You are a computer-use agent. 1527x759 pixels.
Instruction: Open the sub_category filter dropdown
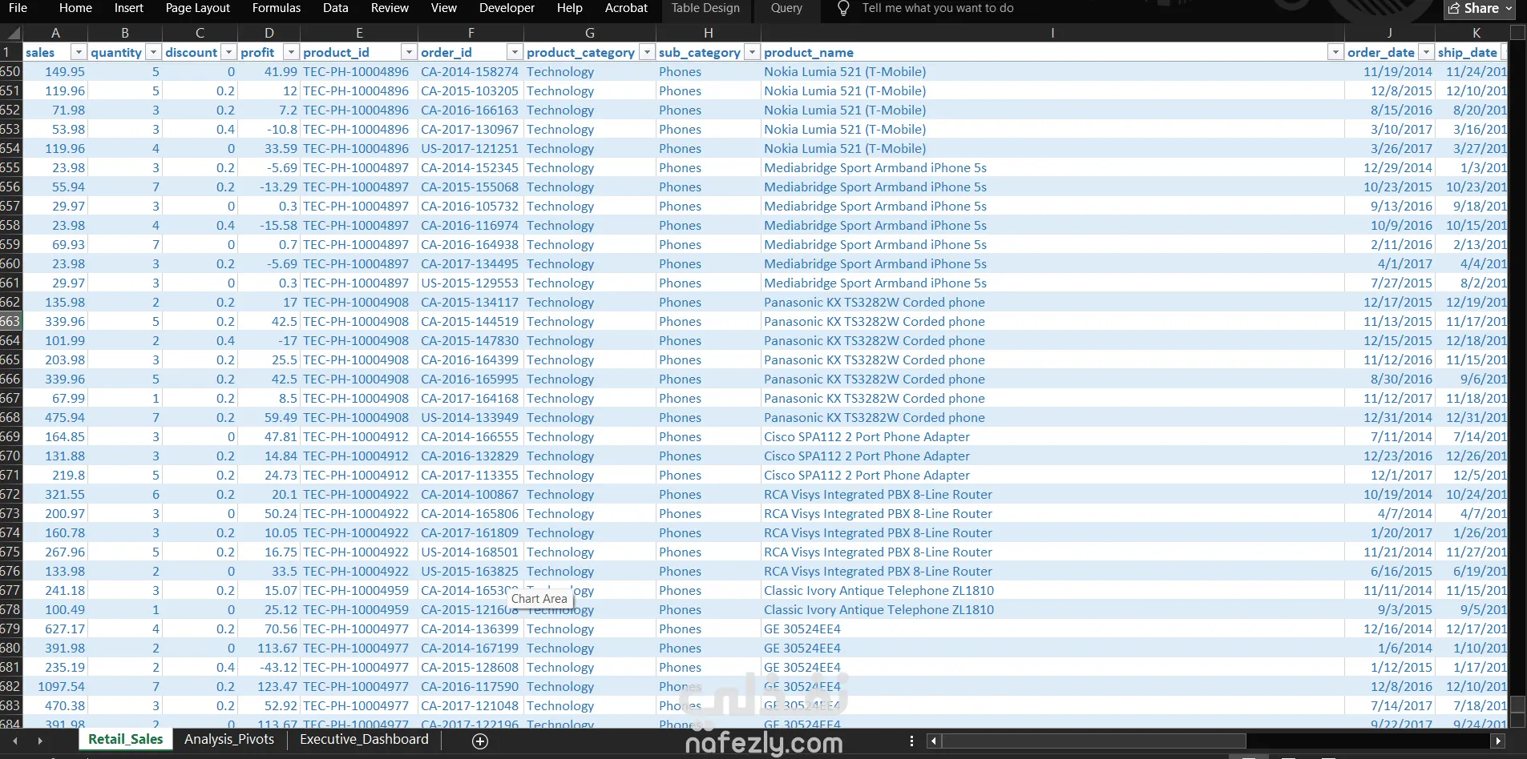(752, 52)
